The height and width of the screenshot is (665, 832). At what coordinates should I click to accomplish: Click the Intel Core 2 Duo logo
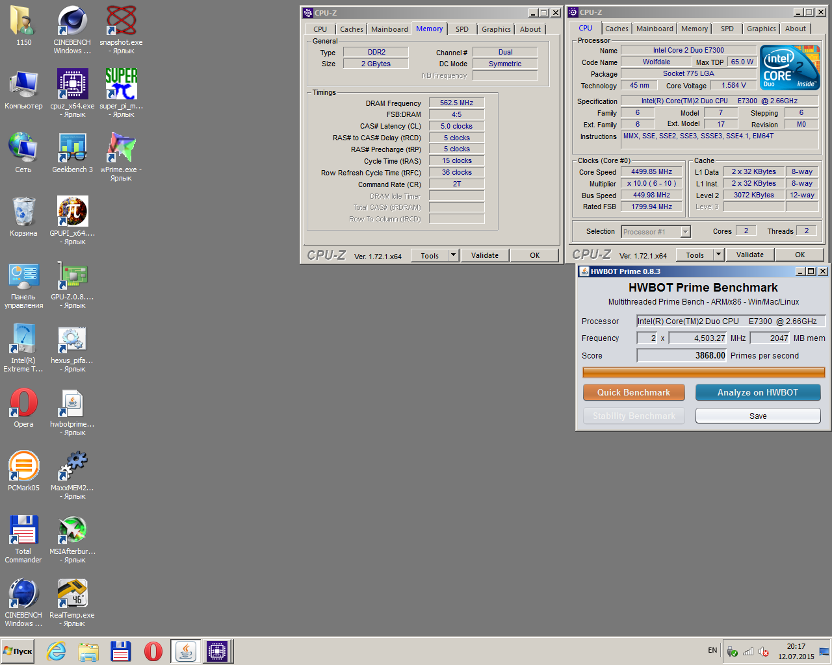coord(790,68)
